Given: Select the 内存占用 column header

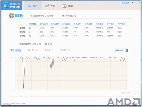Looking at the screenshot, I should pyautogui.click(x=122, y=24).
